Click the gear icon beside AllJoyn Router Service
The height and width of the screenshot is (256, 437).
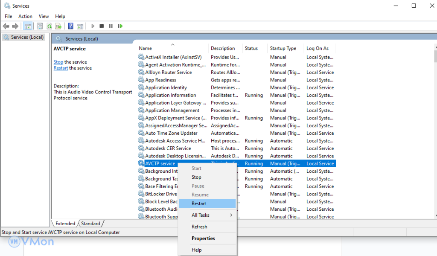[141, 72]
